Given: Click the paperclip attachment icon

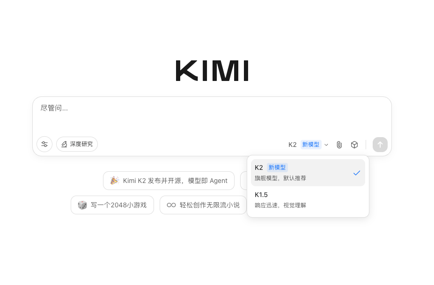Looking at the screenshot, I should pyautogui.click(x=339, y=145).
